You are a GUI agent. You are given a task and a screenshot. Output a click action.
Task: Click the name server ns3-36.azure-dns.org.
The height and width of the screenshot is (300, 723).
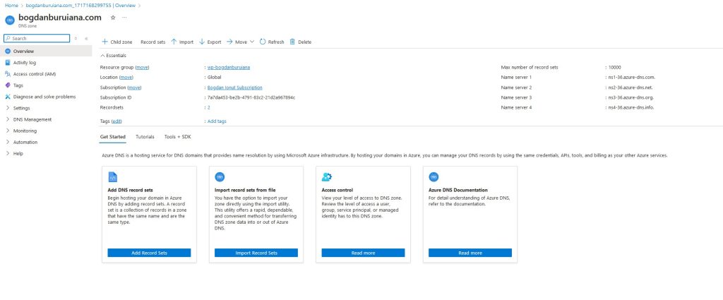(x=631, y=97)
